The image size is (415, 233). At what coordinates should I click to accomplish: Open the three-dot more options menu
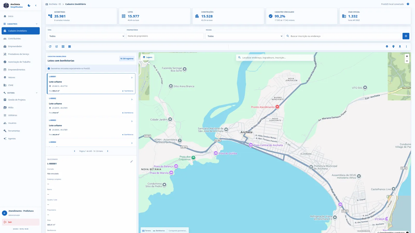point(406,47)
